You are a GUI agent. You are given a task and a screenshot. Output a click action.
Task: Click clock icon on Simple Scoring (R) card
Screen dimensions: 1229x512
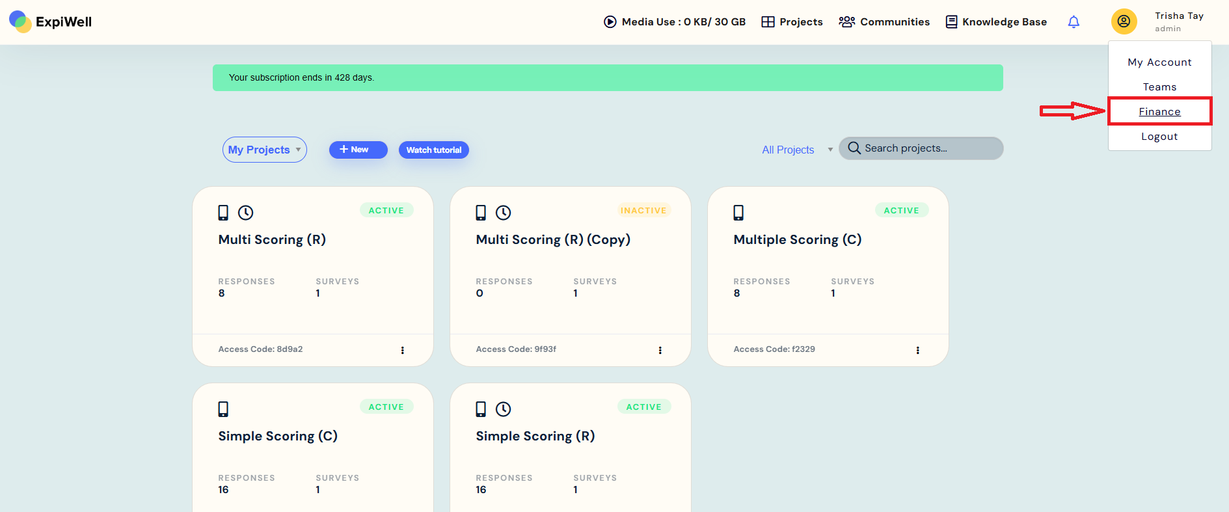click(503, 409)
